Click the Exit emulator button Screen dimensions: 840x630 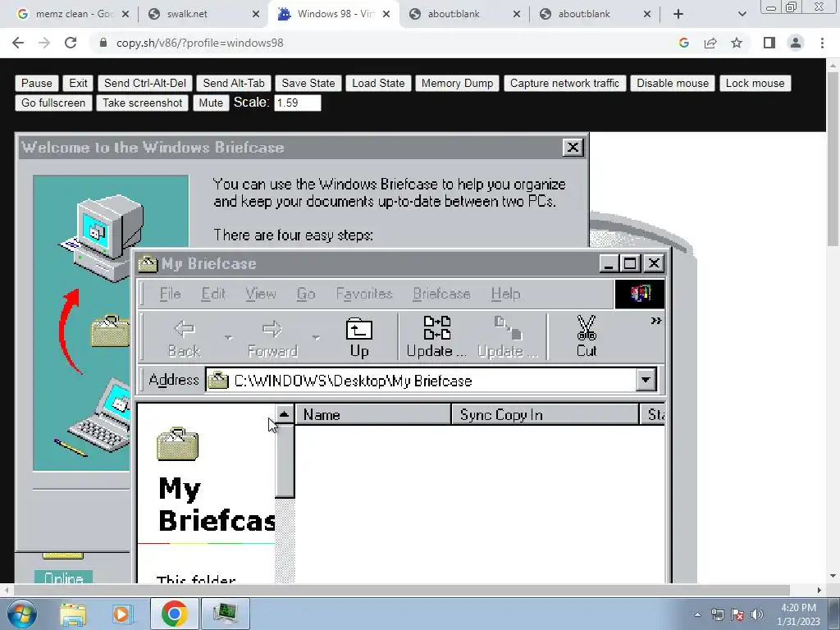pyautogui.click(x=78, y=83)
